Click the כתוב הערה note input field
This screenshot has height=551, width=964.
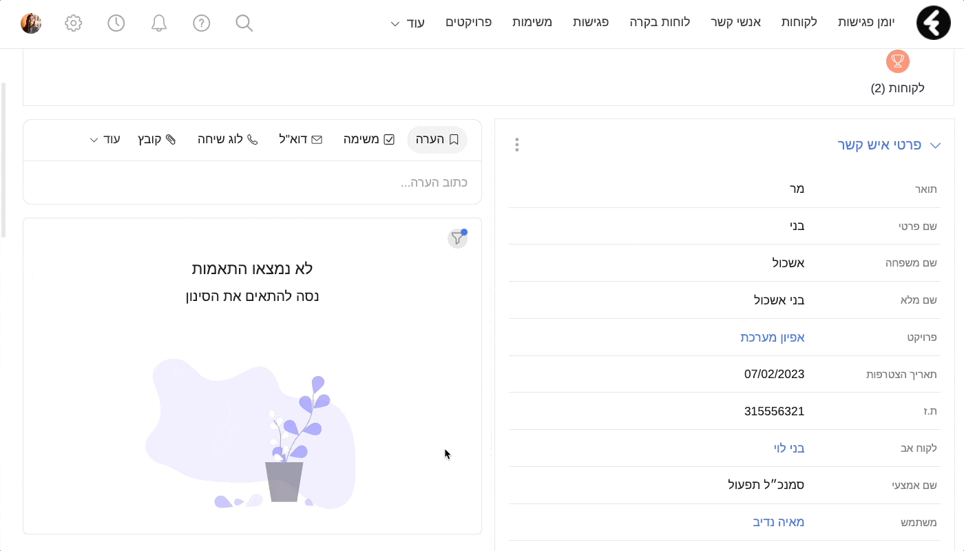[252, 183]
